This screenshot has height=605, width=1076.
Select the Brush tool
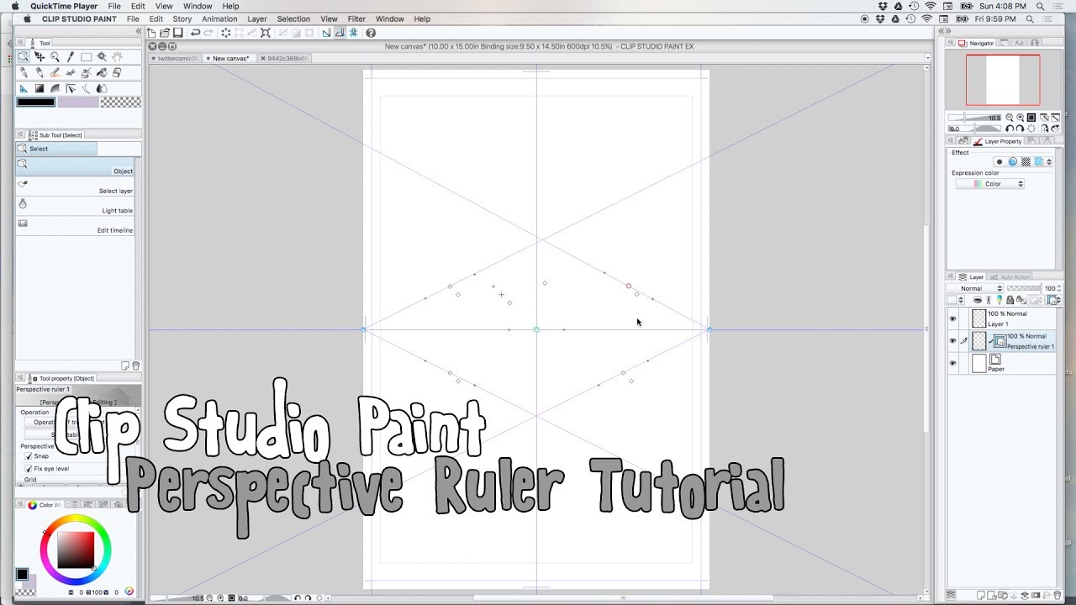point(55,72)
